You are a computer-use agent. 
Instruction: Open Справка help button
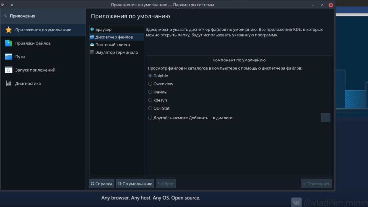click(102, 184)
